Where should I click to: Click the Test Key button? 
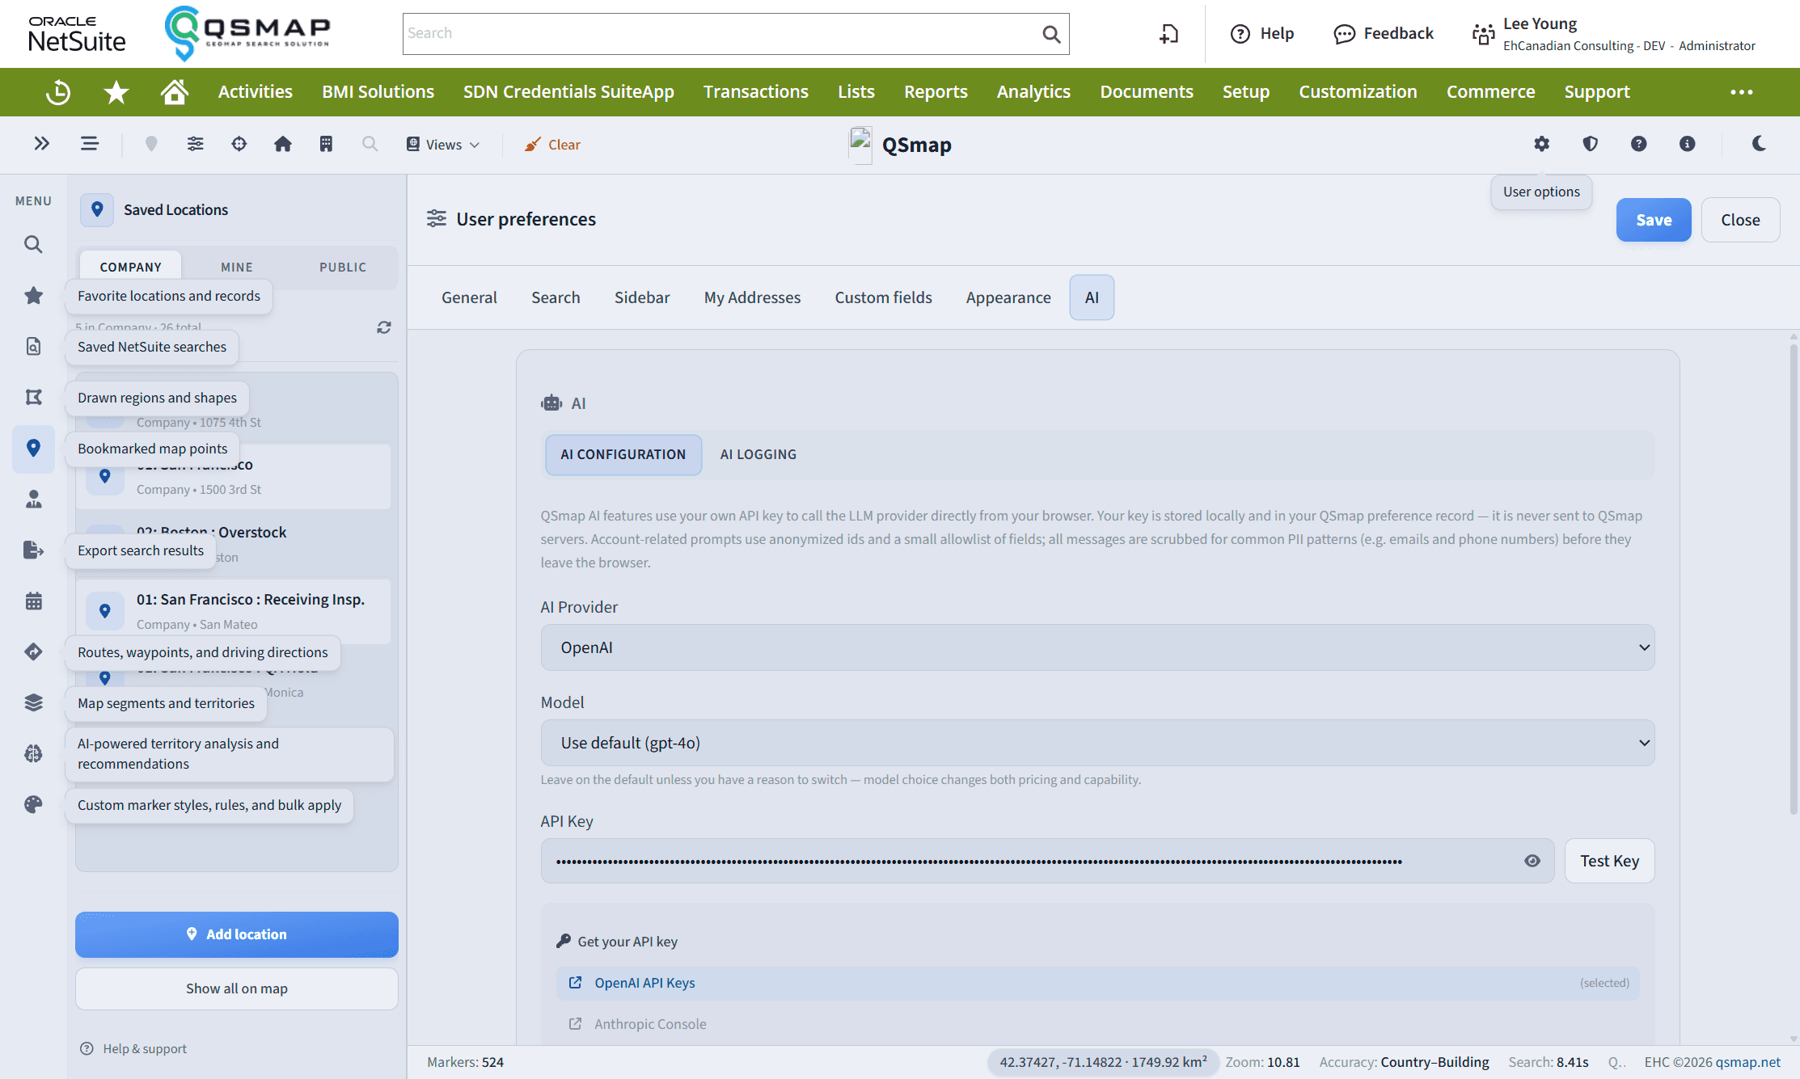[1609, 861]
